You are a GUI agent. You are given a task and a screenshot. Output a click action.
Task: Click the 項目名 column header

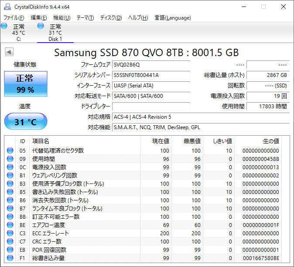click(x=41, y=141)
